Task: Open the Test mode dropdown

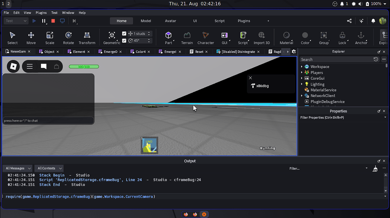Action: pos(16,21)
